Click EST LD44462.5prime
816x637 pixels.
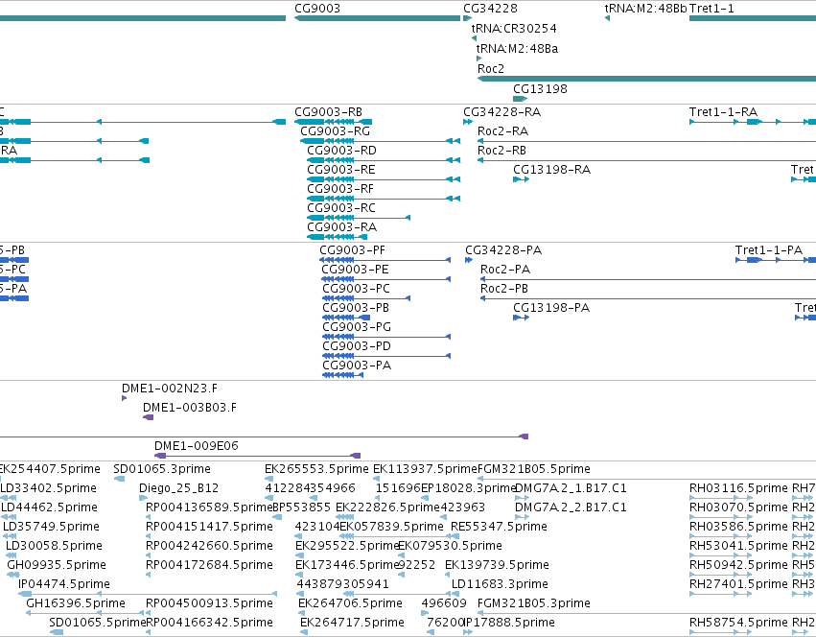click(x=9, y=517)
